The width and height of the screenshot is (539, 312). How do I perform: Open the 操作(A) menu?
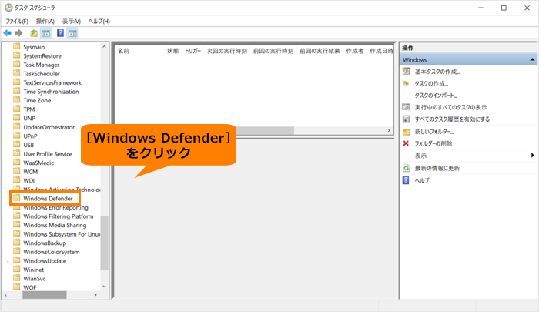[45, 22]
